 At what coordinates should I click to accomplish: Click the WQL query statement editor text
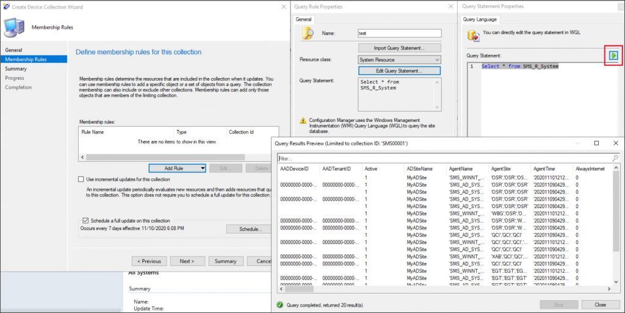click(520, 66)
